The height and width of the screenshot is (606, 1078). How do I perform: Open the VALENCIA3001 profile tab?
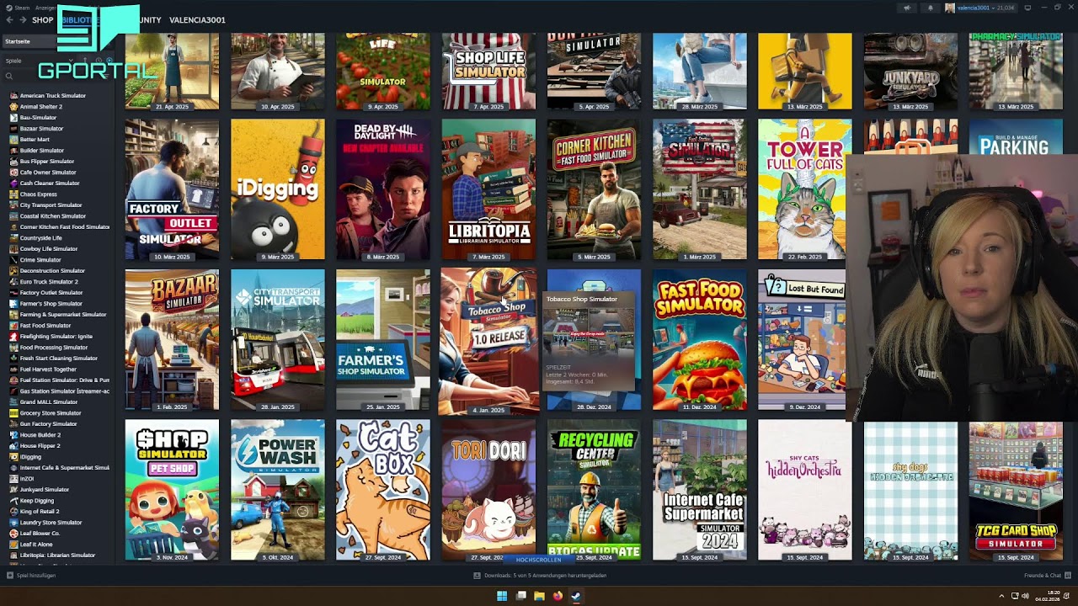click(197, 20)
